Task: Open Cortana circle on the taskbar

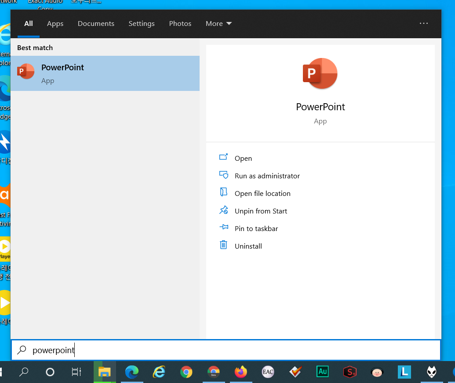Action: (x=50, y=372)
